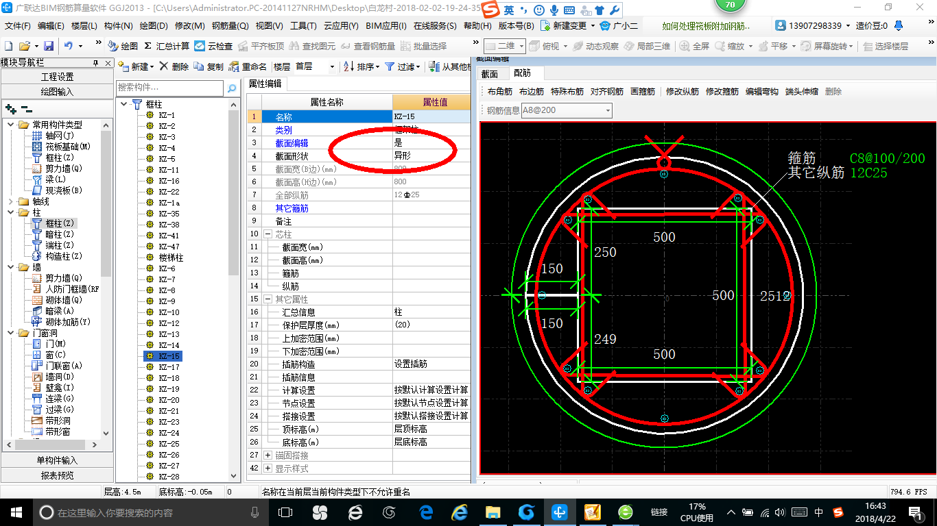
Task: Create a new project file icon
Action: (x=8, y=46)
